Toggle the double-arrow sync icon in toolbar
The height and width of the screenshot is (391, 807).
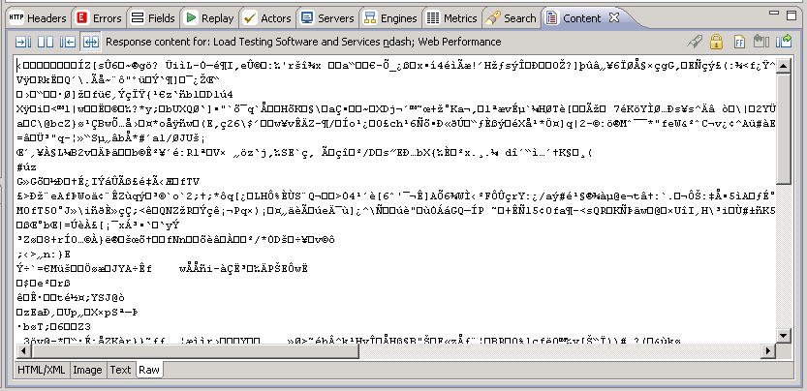pos(91,42)
